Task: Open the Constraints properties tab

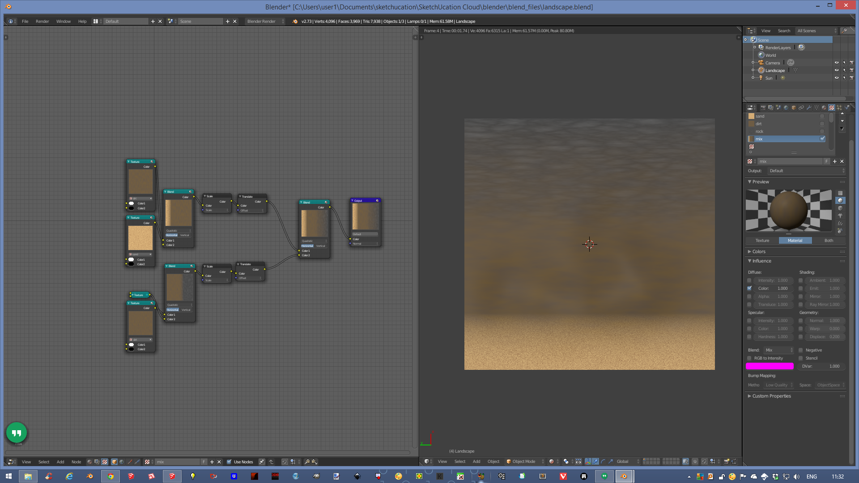Action: coord(801,108)
